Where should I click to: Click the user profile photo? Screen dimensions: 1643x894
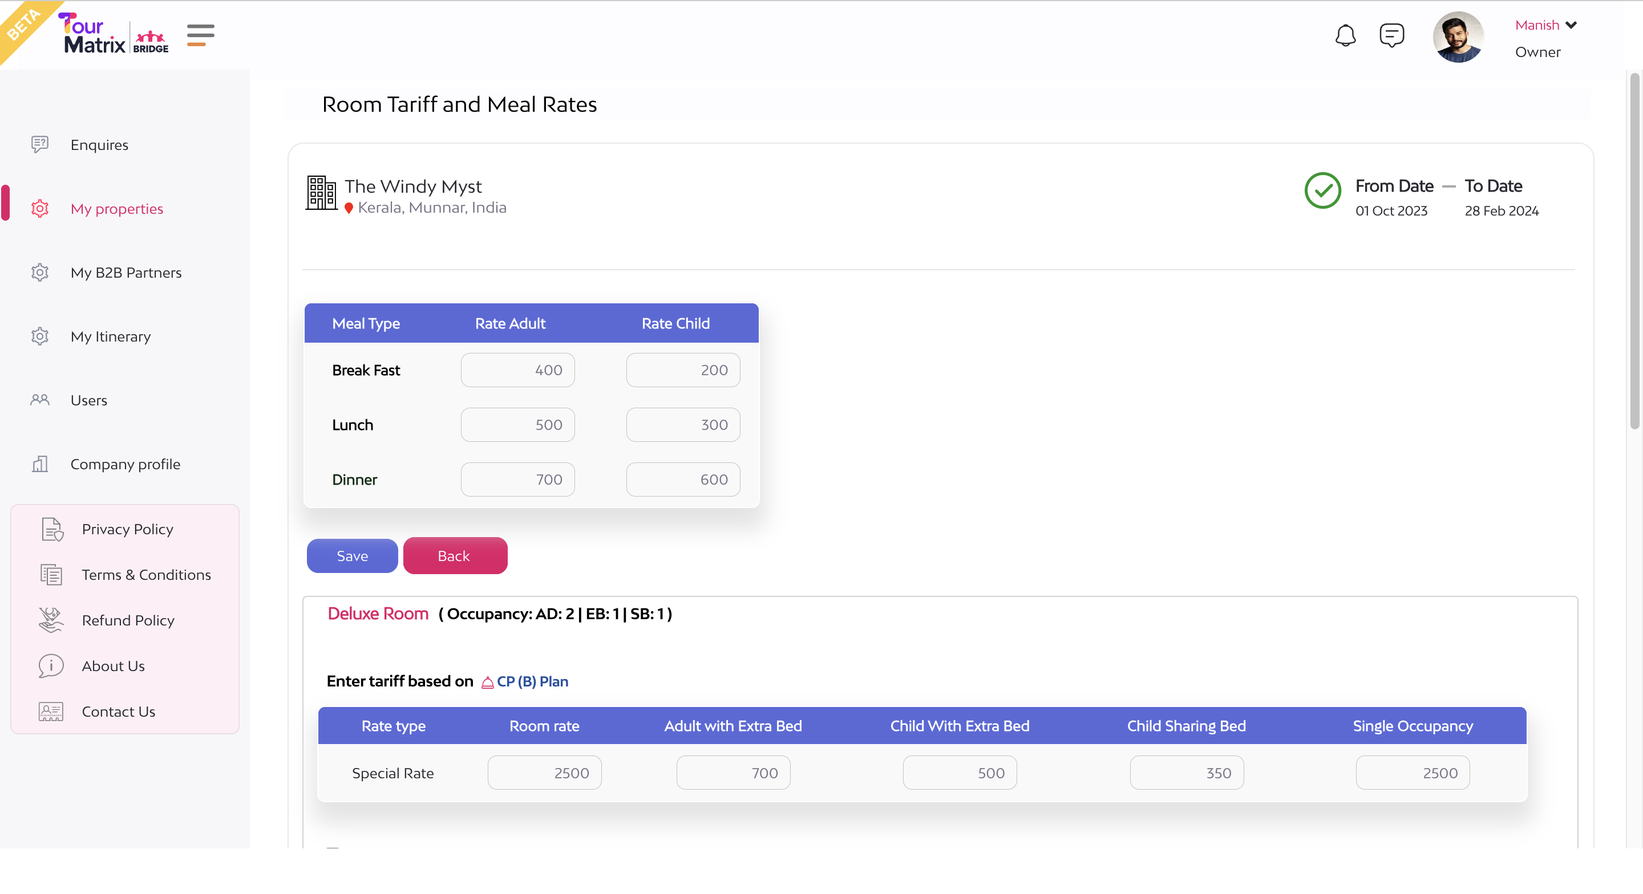coord(1458,37)
